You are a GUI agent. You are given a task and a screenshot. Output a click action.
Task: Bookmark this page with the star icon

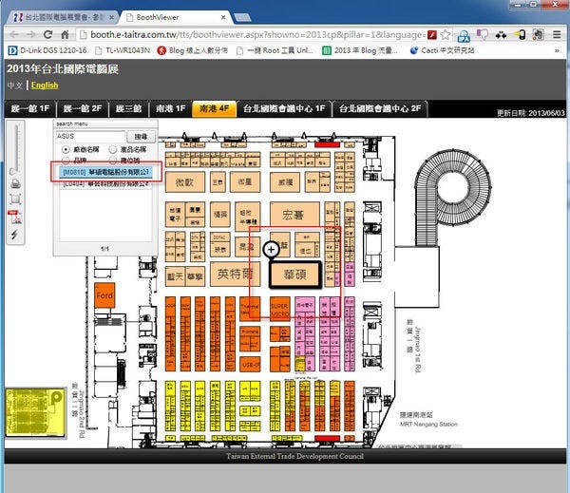[x=445, y=35]
